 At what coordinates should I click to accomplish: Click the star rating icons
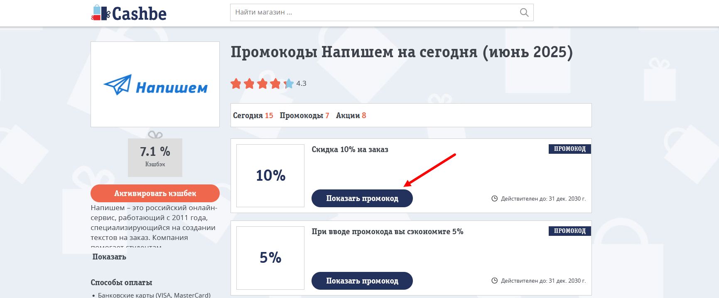[262, 84]
